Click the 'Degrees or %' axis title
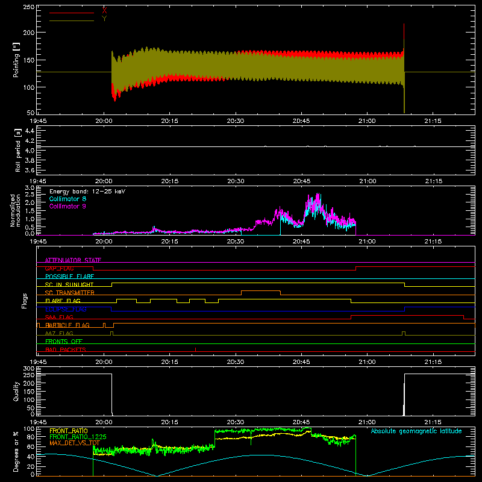 click(x=16, y=451)
